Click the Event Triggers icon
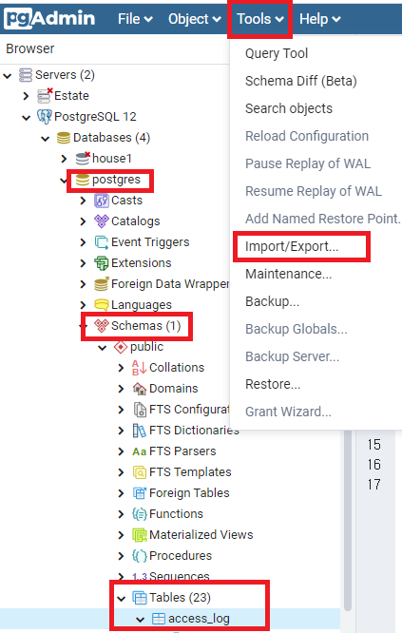The height and width of the screenshot is (633, 402). click(102, 242)
